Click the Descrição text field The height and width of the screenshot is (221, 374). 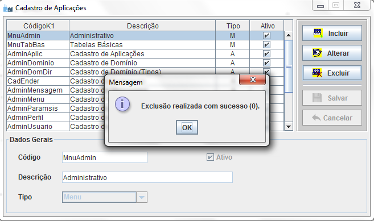[147, 177]
